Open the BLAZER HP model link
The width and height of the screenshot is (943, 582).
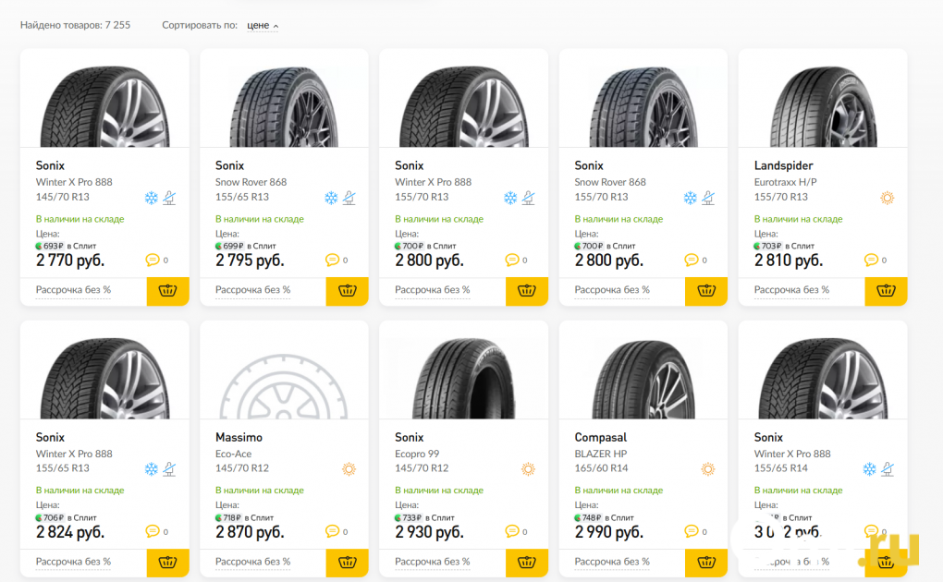click(600, 454)
